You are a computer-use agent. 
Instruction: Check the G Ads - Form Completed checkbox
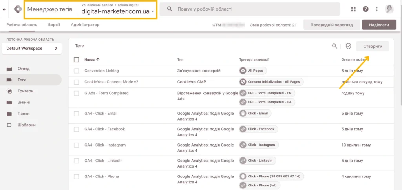(76, 93)
